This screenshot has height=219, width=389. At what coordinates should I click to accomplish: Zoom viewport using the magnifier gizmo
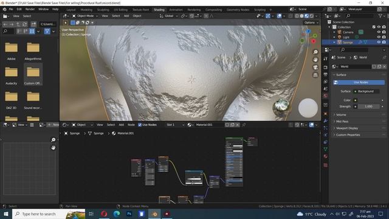pyautogui.click(x=315, y=52)
